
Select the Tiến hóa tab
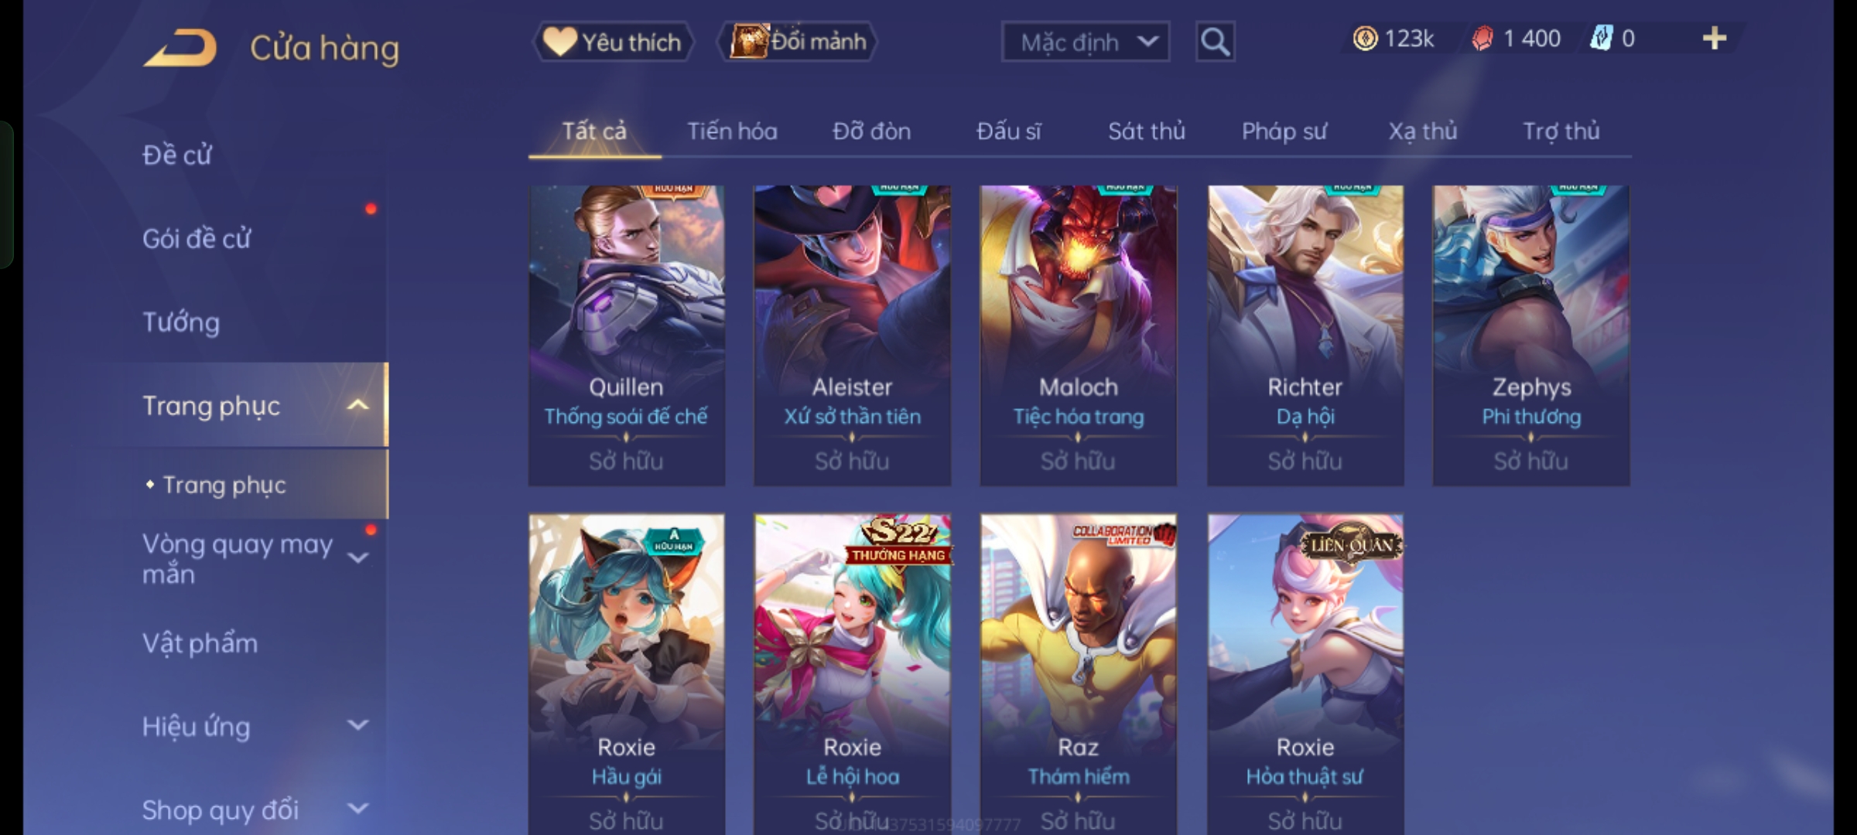point(732,131)
